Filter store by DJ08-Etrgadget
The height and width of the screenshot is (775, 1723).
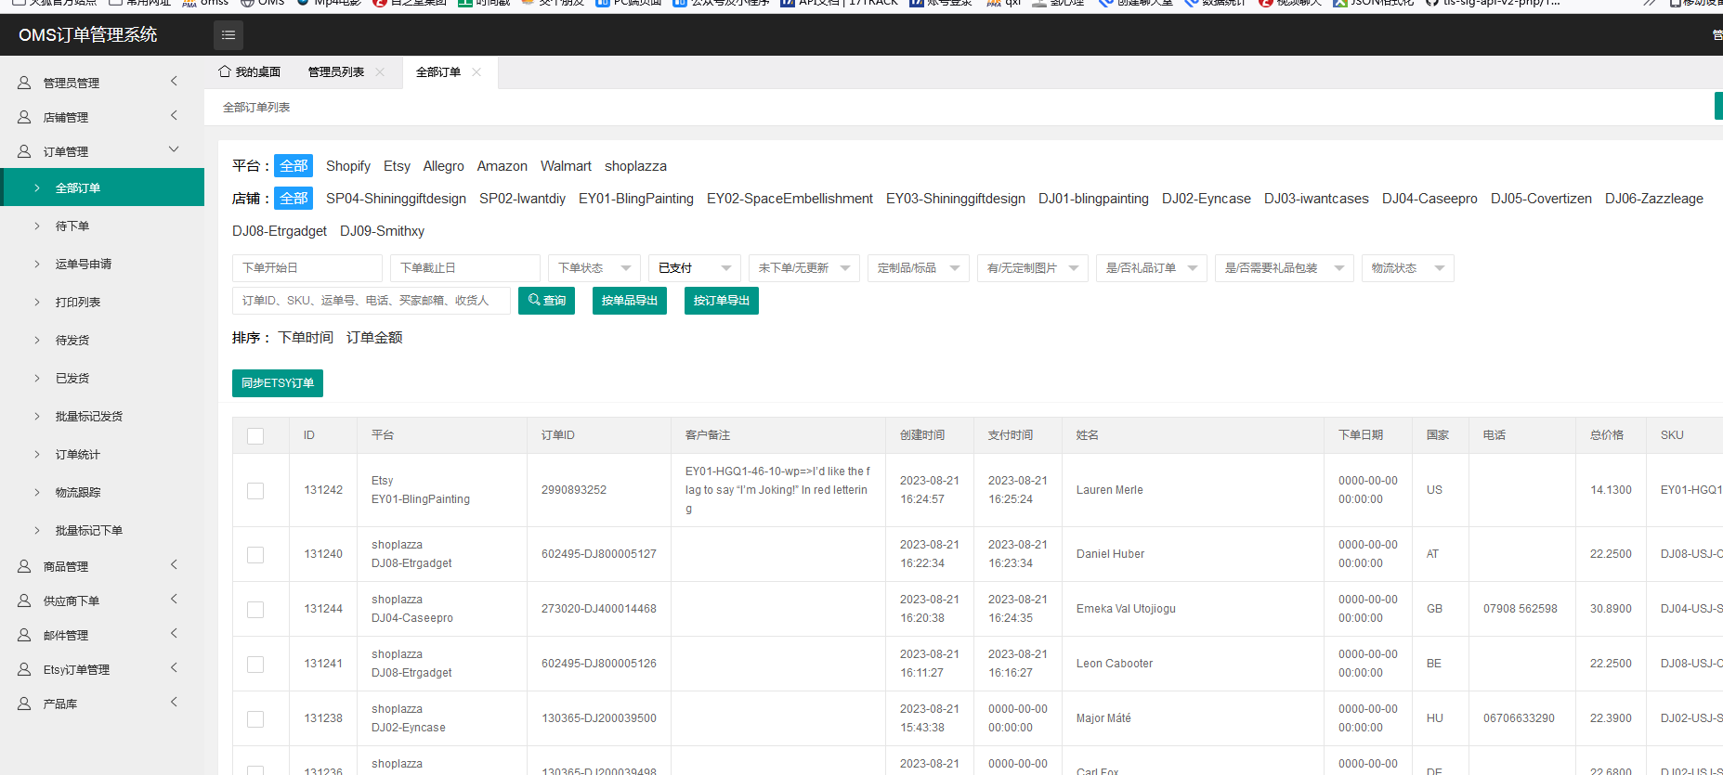coord(280,231)
